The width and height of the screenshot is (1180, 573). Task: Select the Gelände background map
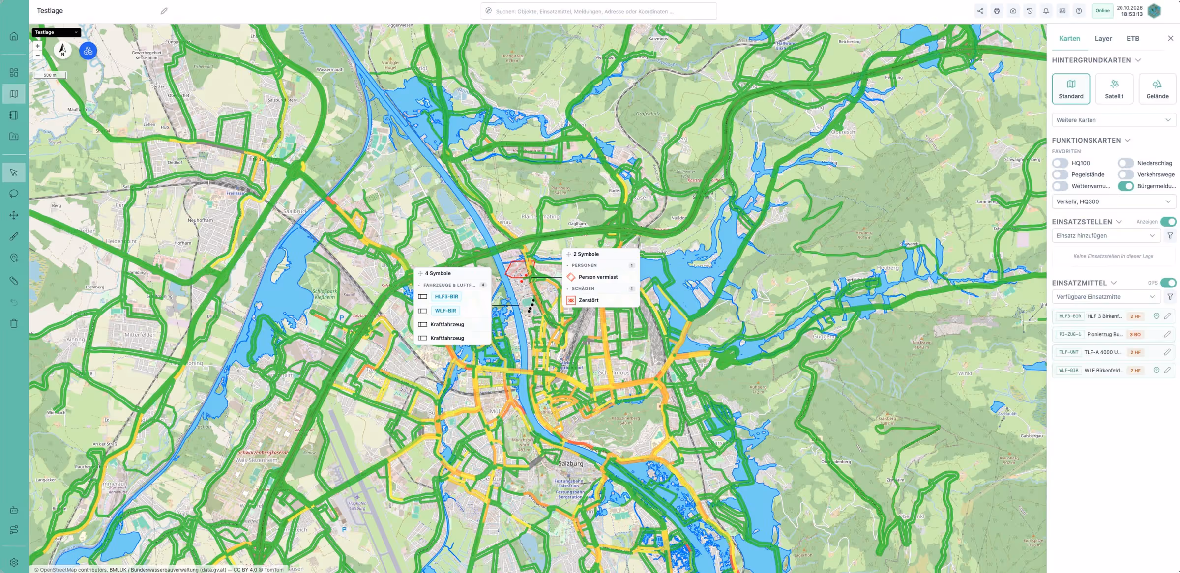click(x=1157, y=89)
